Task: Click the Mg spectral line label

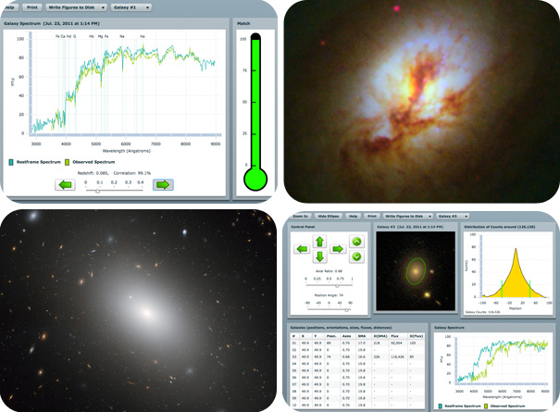Action: point(100,36)
